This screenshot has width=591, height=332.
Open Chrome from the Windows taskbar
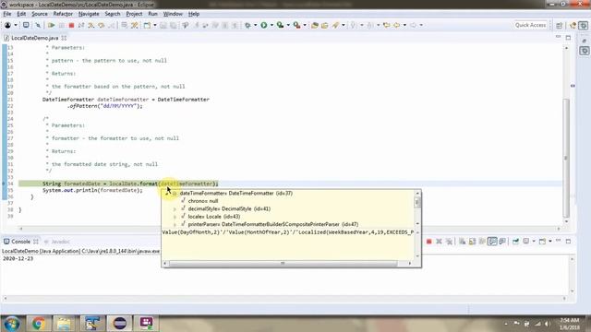click(x=38, y=324)
